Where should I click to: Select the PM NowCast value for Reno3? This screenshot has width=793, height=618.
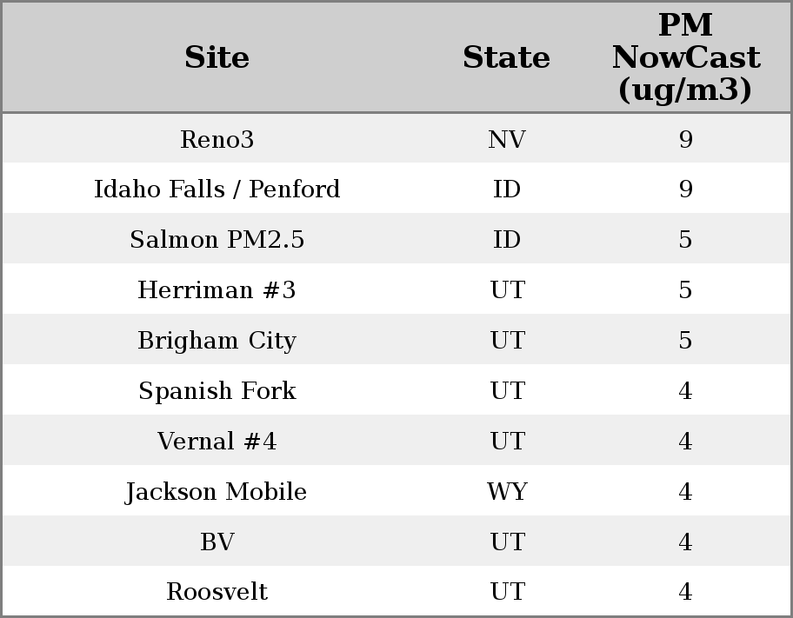tap(685, 140)
